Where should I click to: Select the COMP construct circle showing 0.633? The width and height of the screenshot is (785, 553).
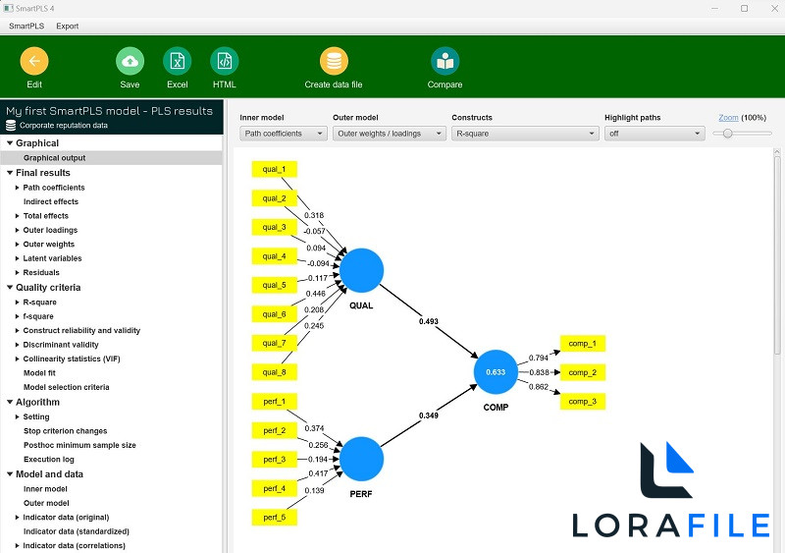tap(496, 372)
